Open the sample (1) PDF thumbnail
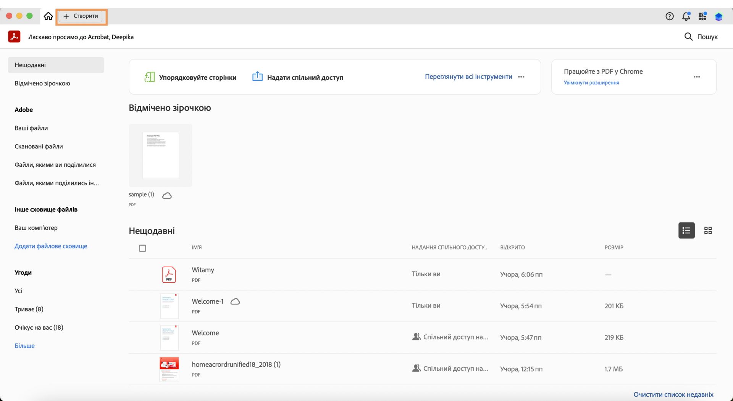733x401 pixels. (x=160, y=155)
